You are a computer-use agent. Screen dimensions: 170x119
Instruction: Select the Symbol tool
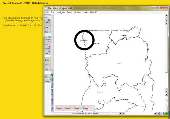(48, 48)
